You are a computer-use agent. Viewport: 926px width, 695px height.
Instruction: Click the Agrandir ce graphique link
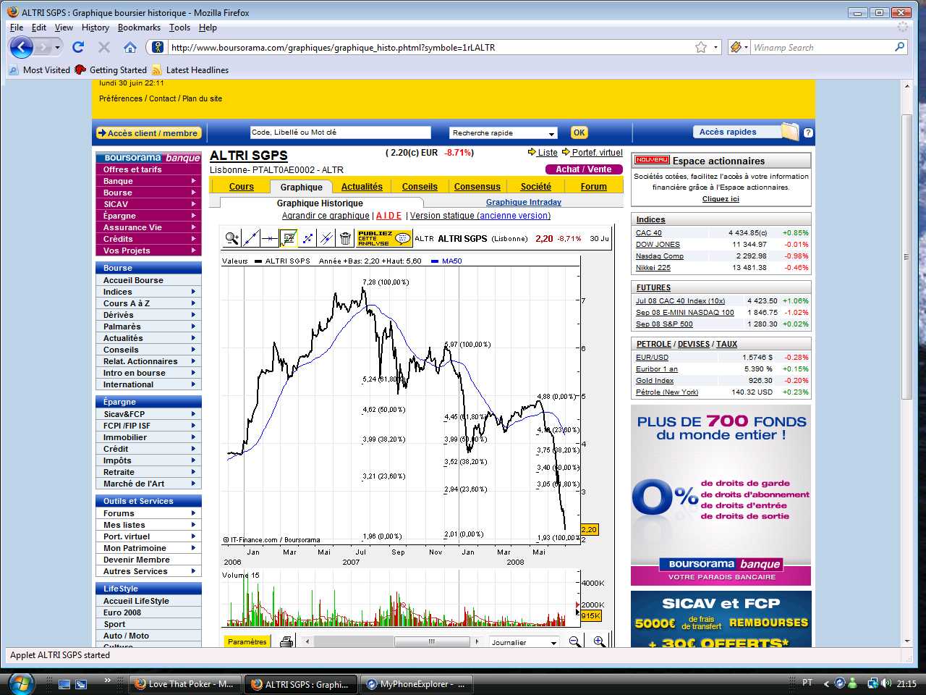pos(326,216)
